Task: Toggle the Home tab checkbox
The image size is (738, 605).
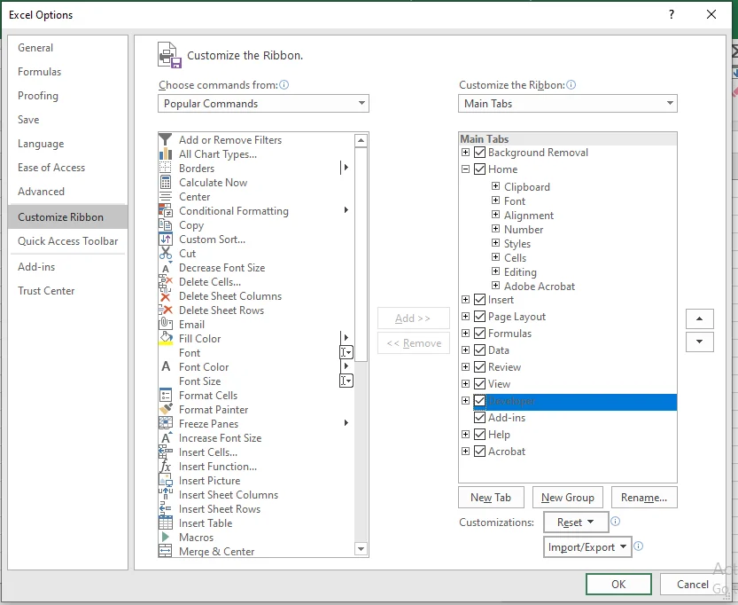Action: click(x=479, y=169)
